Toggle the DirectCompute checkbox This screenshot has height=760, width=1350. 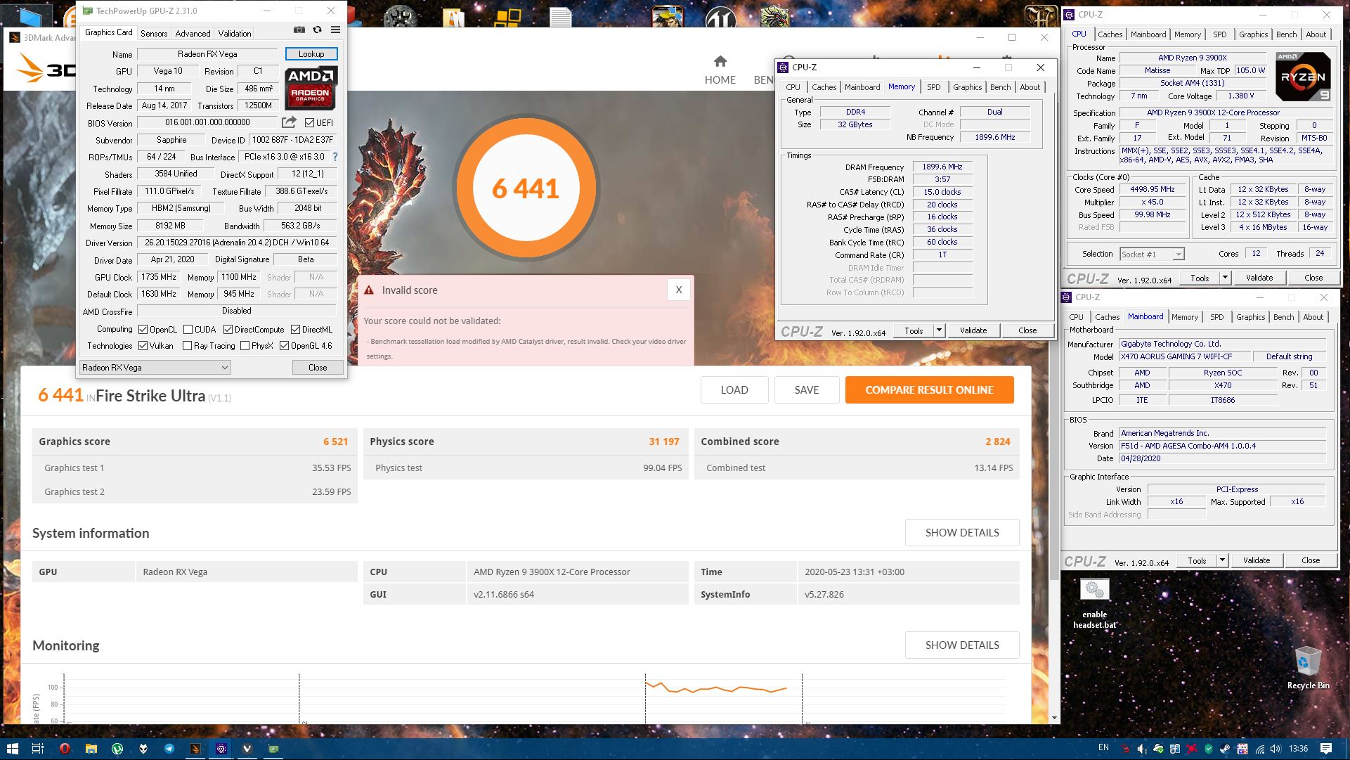(x=228, y=329)
